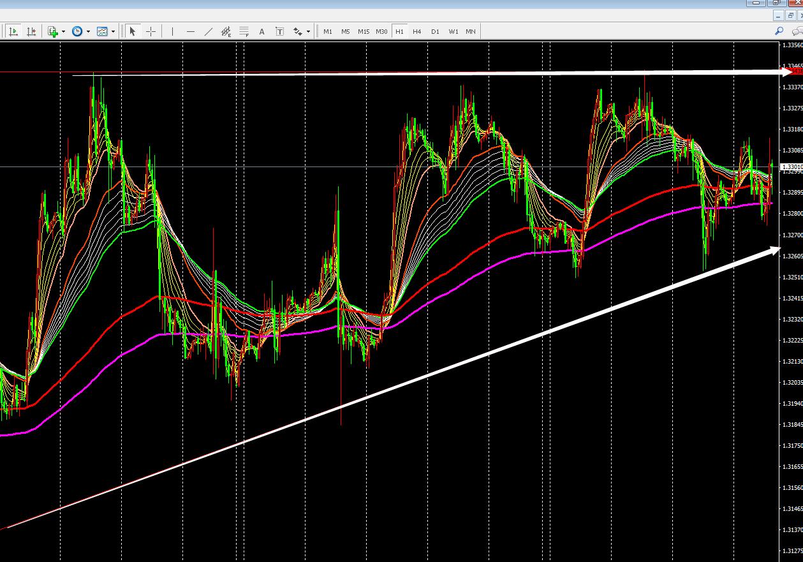Open the Periods clock icon

[x=77, y=31]
